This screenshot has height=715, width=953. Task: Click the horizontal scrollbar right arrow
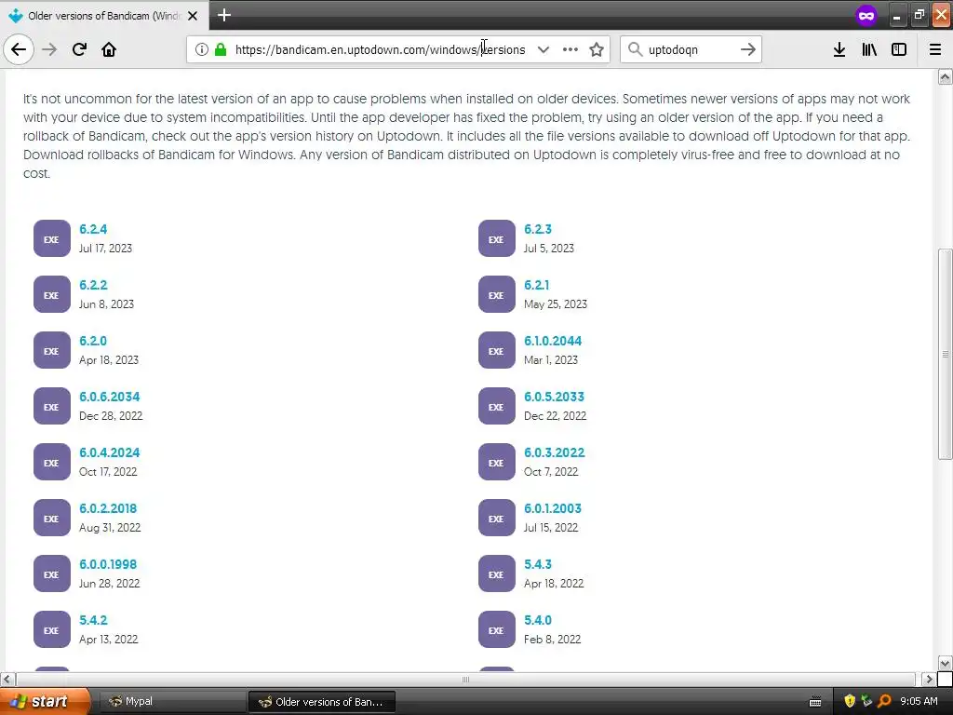[x=929, y=679]
